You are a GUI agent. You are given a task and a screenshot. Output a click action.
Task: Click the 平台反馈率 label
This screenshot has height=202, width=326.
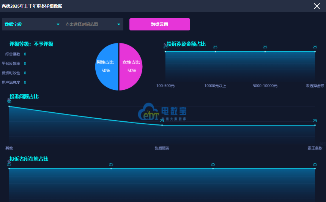(11, 64)
